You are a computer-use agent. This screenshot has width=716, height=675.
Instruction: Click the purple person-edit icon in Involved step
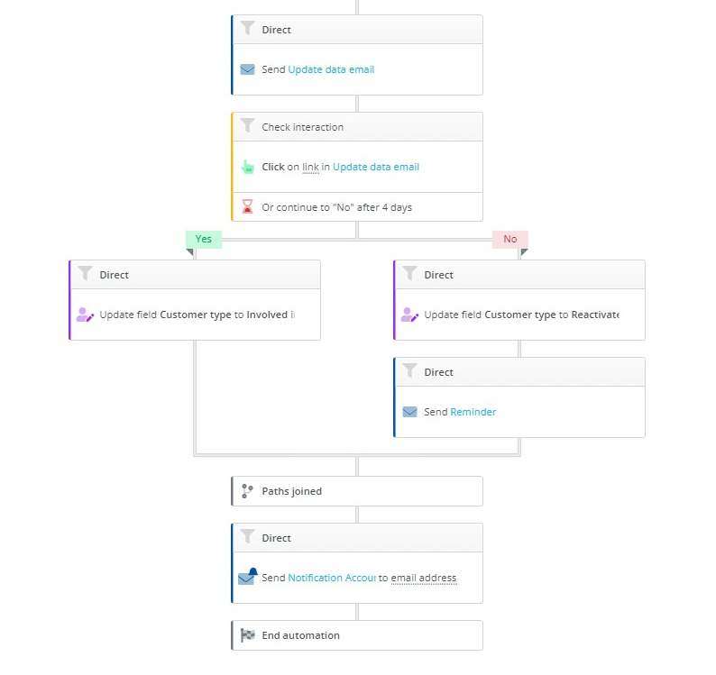85,315
